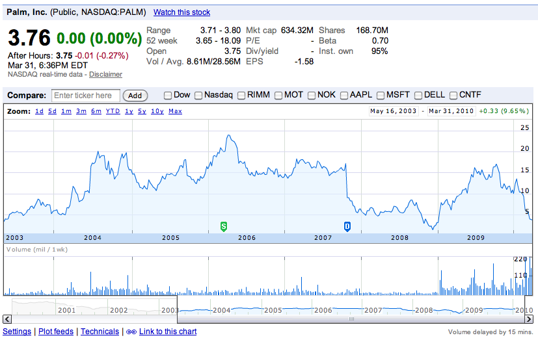Click the large 3.76 stock price
The image size is (538, 340).
29,38
